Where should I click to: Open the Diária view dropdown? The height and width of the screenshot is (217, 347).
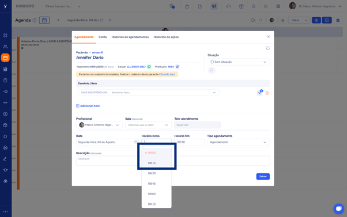coord(299,20)
